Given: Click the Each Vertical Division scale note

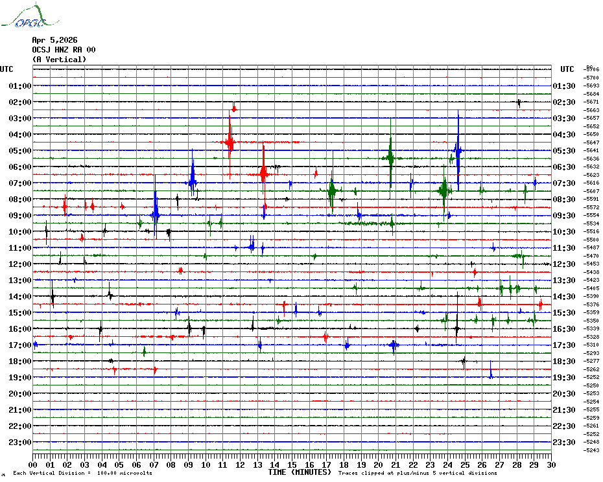Looking at the screenshot, I should 82,473.
